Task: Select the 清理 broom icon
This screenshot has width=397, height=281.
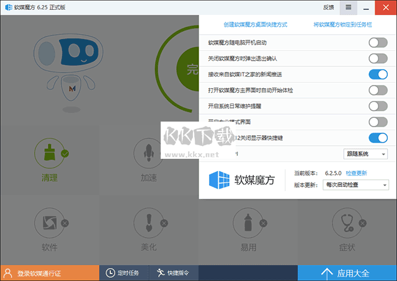Action: click(x=50, y=153)
